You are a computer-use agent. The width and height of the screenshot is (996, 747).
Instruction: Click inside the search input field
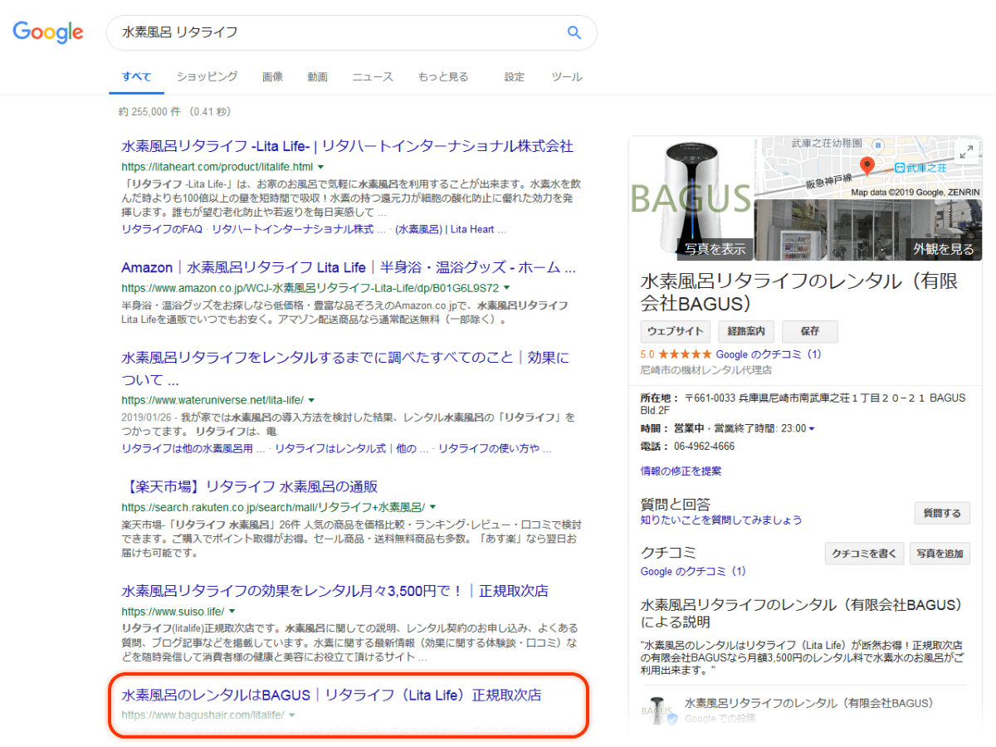[336, 32]
